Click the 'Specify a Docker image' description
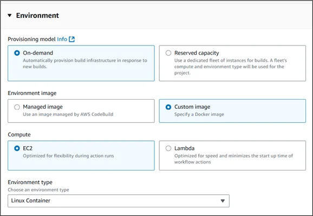 click(x=199, y=114)
